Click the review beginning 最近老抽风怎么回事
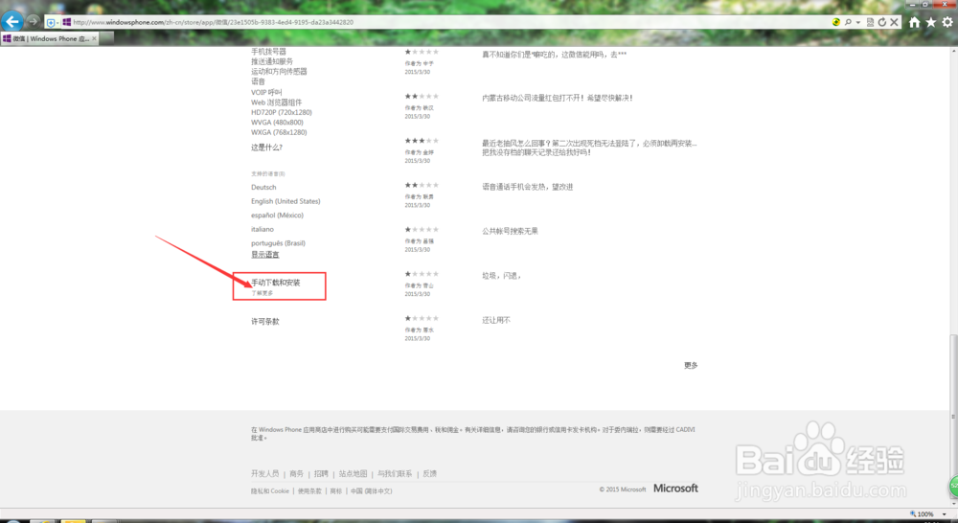Screen dimensions: 958x523 (589, 148)
